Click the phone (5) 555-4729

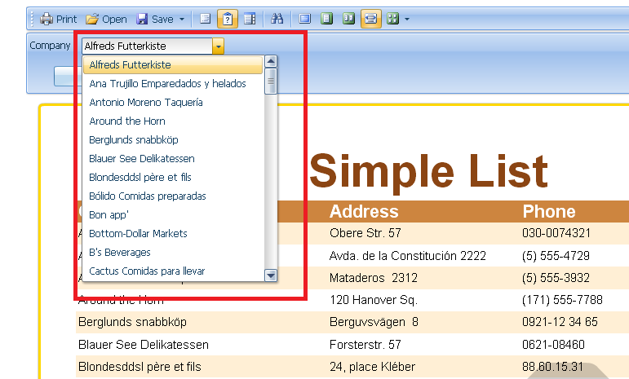point(556,256)
